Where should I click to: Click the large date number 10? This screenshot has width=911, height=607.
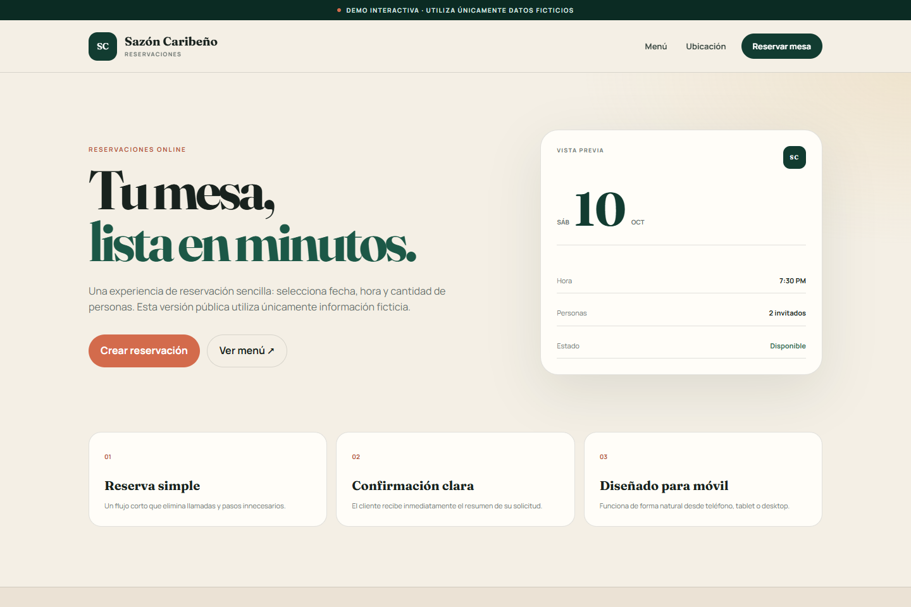(x=600, y=209)
